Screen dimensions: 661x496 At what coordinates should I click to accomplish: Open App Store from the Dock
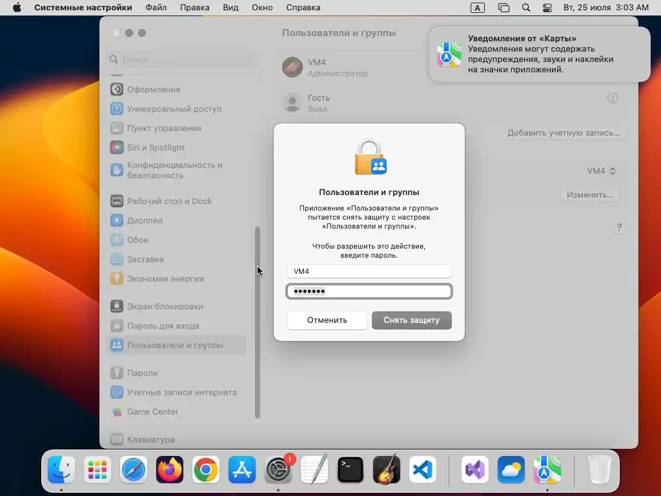point(242,470)
